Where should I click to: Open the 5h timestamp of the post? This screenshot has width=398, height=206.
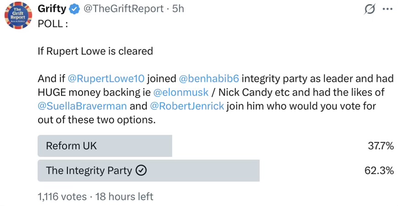pos(178,9)
